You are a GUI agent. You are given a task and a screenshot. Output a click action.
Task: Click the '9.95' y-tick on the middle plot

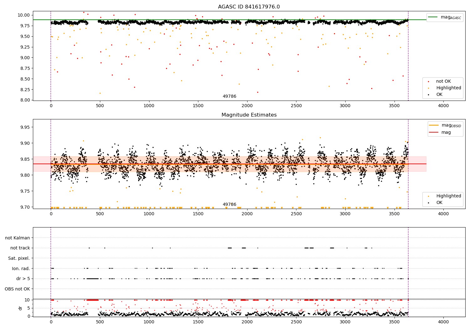click(x=25, y=128)
